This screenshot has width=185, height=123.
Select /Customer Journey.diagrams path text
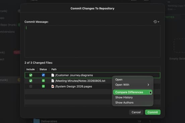point(74,75)
